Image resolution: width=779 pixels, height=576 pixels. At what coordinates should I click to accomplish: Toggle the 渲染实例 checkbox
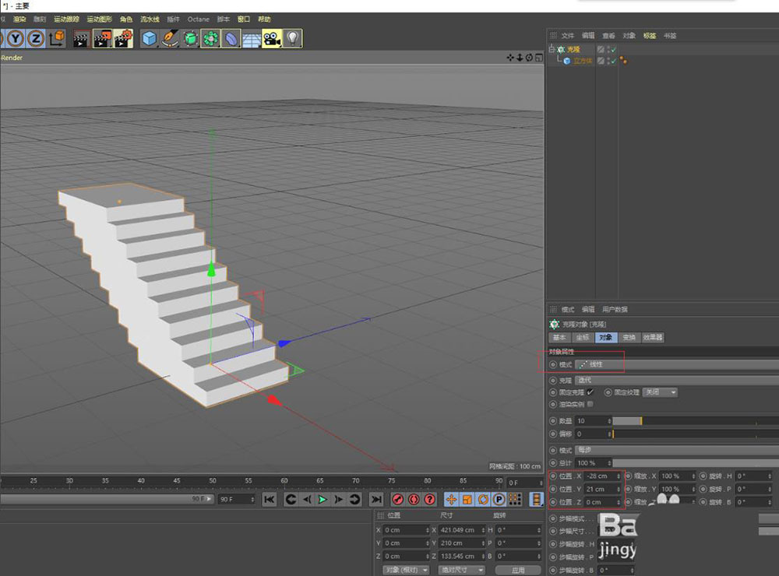(x=590, y=404)
